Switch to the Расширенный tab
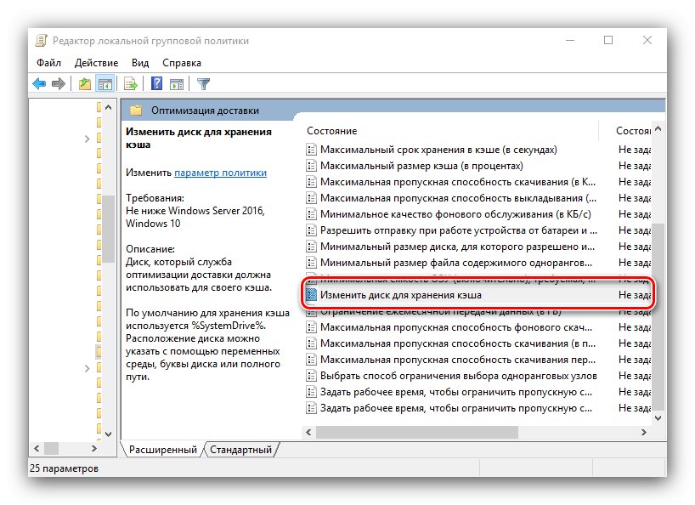The width and height of the screenshot is (695, 505). (162, 450)
